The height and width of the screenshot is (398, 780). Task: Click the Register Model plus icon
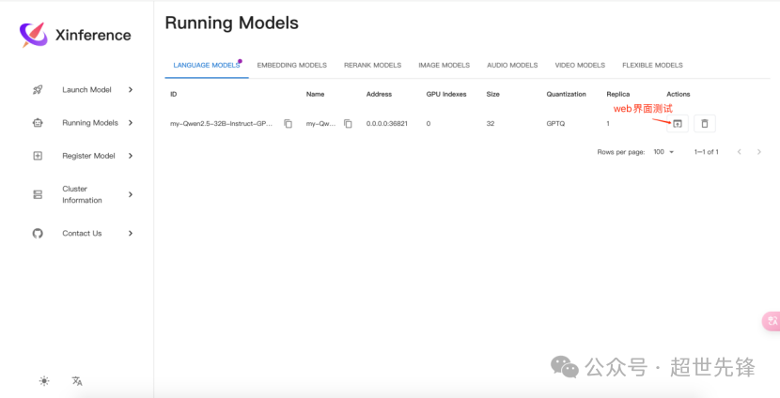pyautogui.click(x=38, y=156)
